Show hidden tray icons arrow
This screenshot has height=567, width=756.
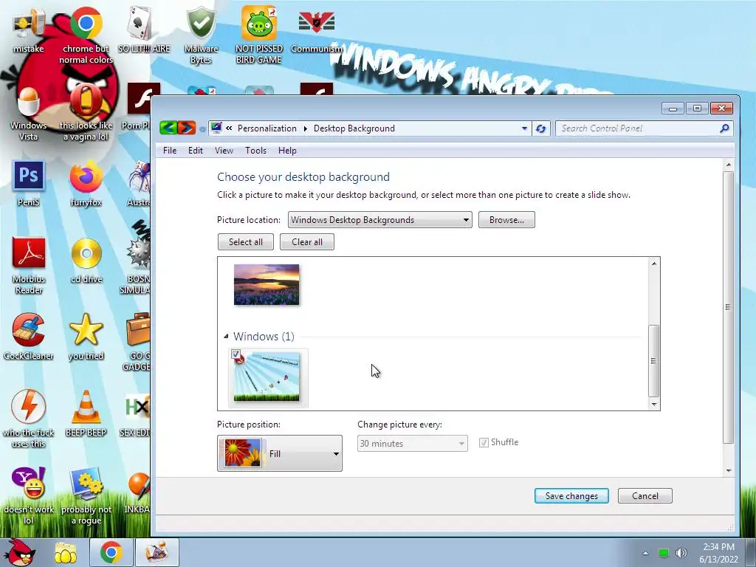click(x=645, y=553)
